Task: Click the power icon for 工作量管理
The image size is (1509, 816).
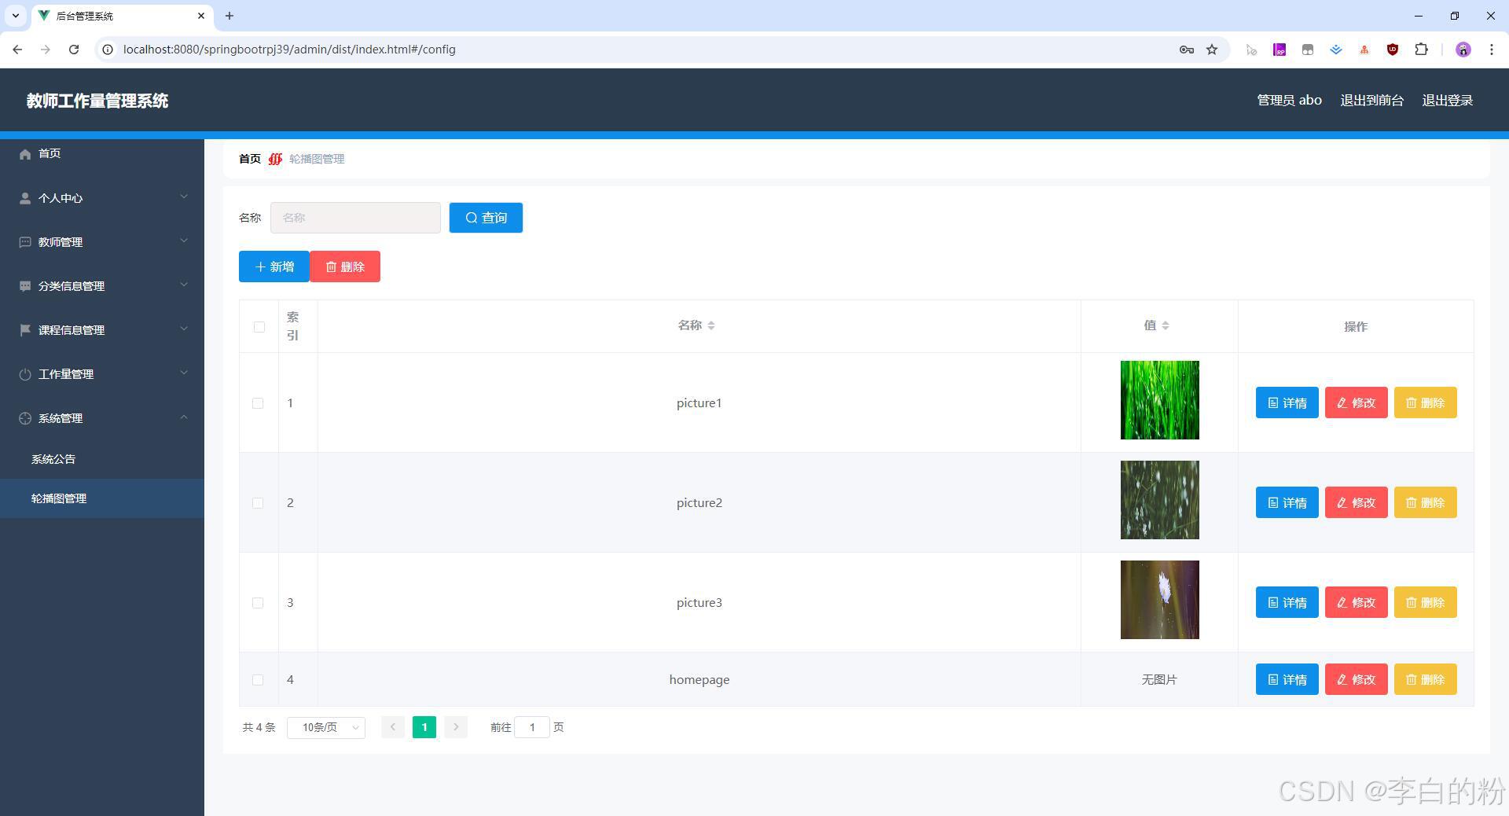Action: pos(25,374)
